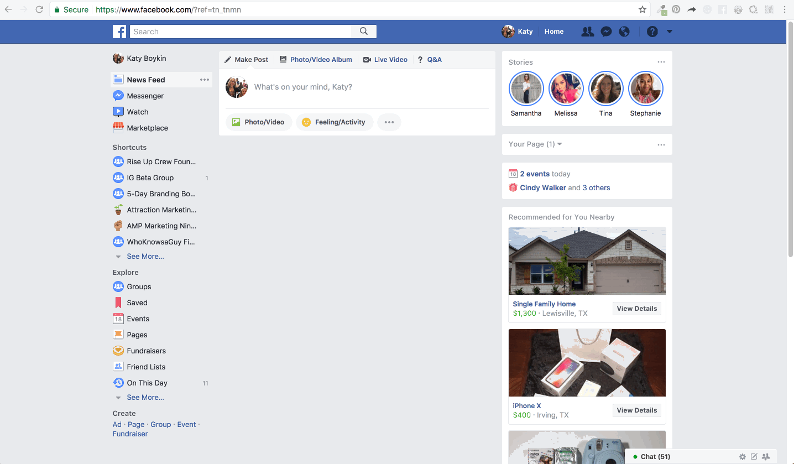Click the new message compose icon in chat bar
Viewport: 794px width, 464px height.
[754, 457]
